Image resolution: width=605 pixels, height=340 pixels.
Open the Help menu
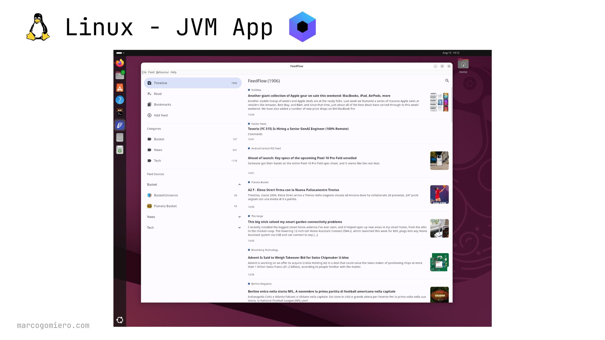[173, 72]
